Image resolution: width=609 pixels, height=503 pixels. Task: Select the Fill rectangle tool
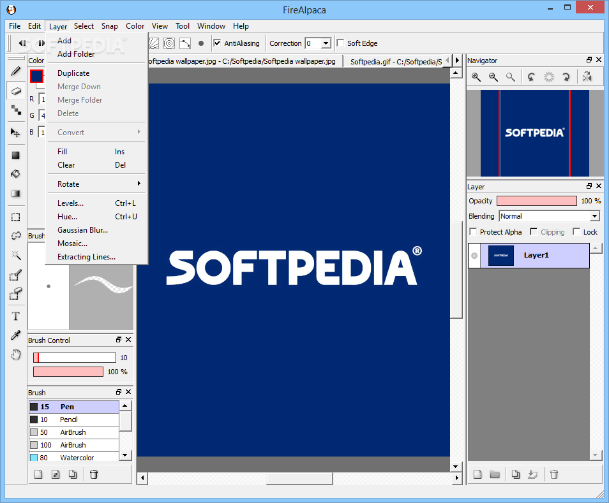pos(15,155)
